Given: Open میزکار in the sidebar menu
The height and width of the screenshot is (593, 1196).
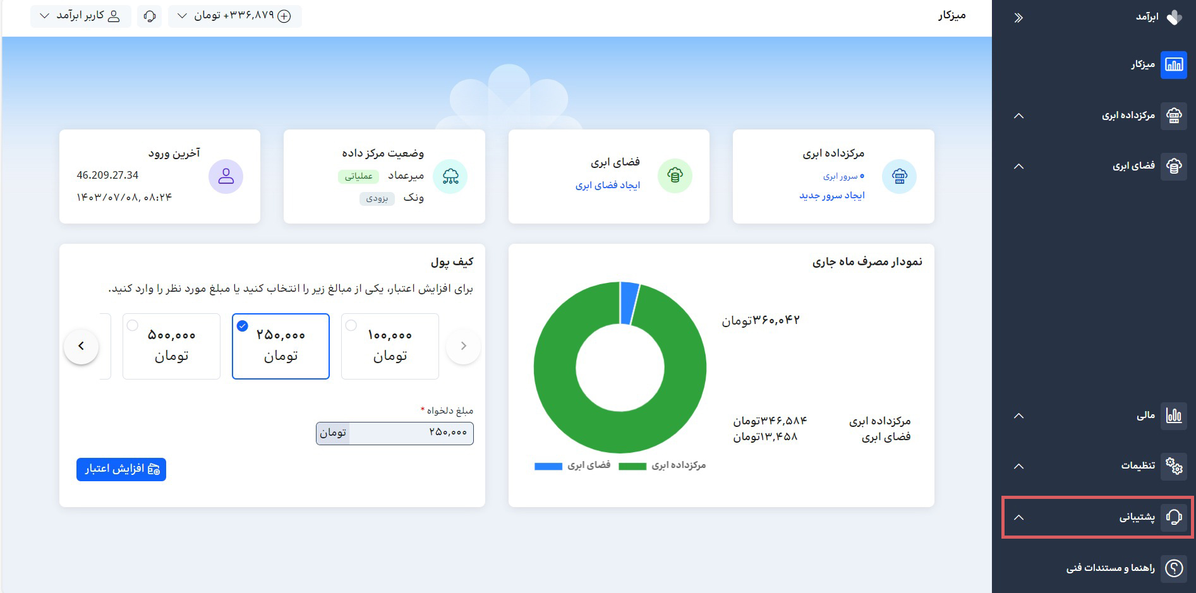Looking at the screenshot, I should tap(1143, 64).
